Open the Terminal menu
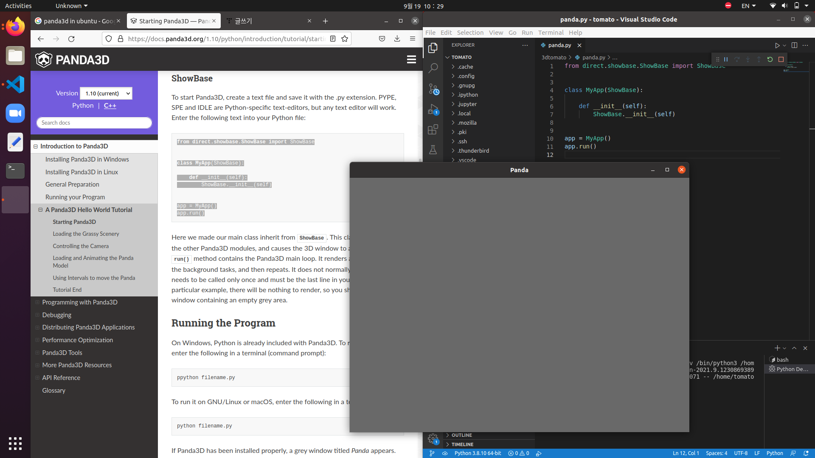This screenshot has height=458, width=815. 551,33
